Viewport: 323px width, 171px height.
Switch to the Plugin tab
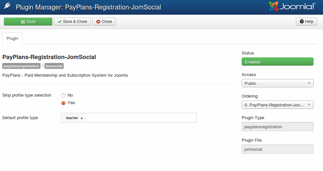point(12,39)
